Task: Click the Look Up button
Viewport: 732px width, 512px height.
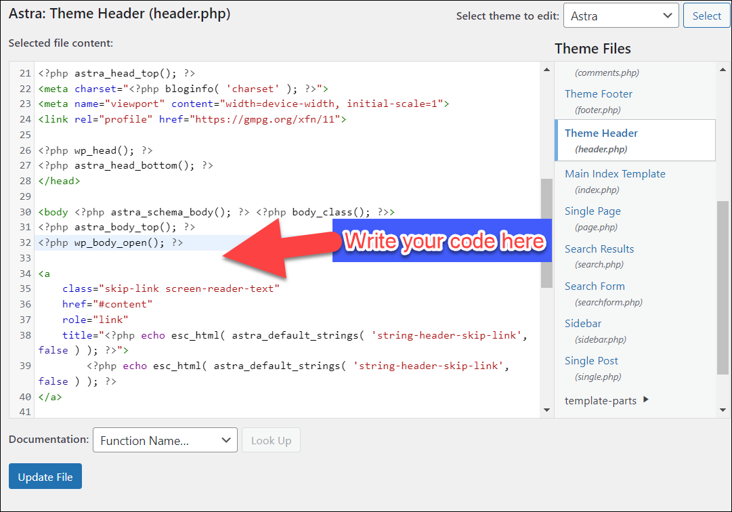Action: click(x=271, y=440)
